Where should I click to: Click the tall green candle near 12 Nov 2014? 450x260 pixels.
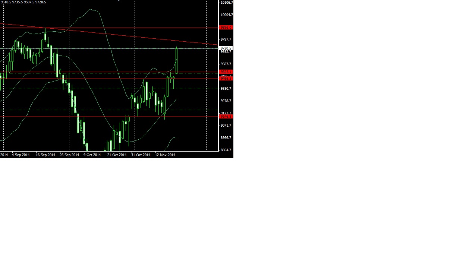(176, 60)
